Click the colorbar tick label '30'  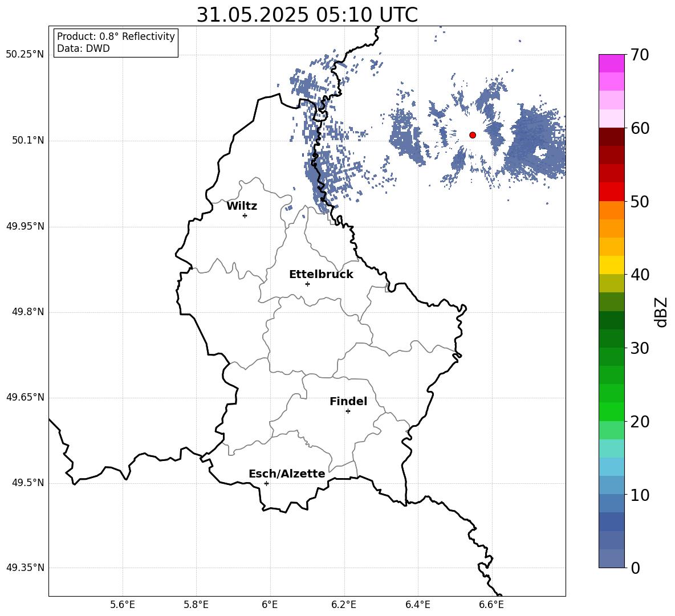pos(640,348)
